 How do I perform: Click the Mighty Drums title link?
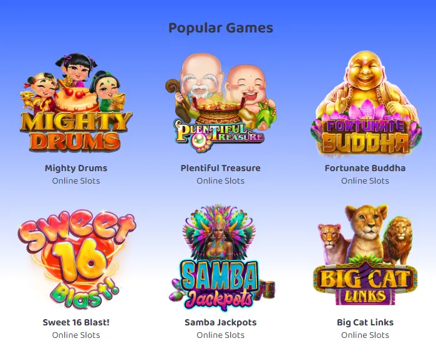pyautogui.click(x=76, y=168)
